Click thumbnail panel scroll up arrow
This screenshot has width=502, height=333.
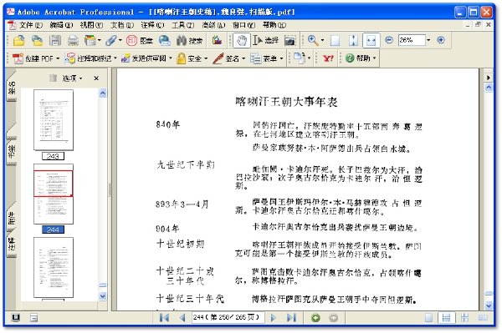[x=102, y=93]
